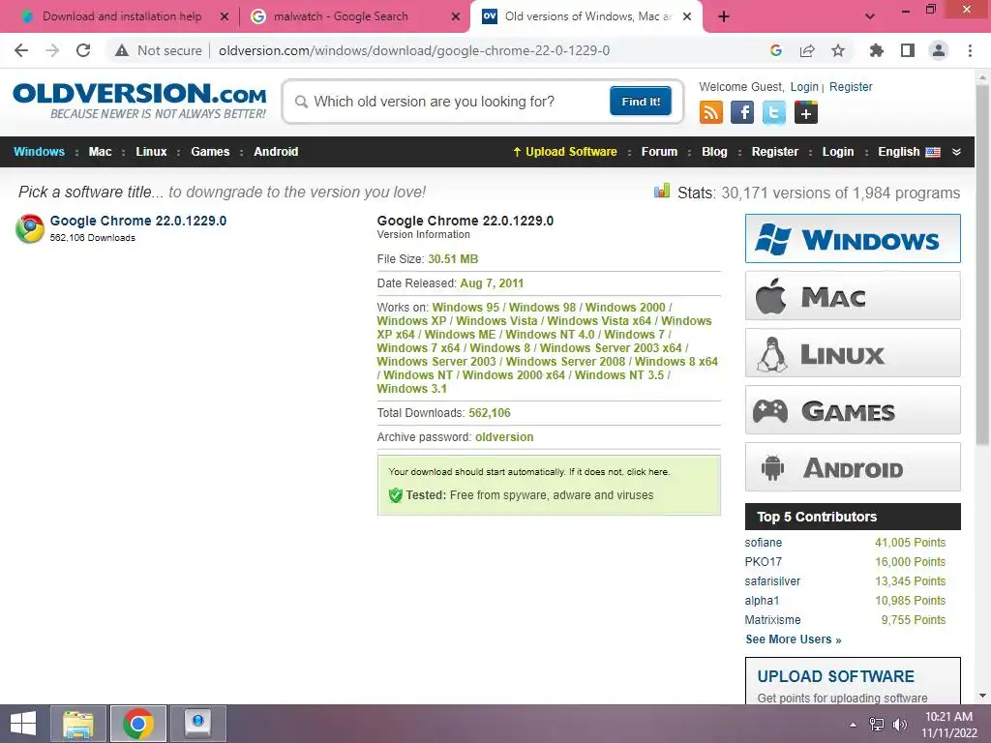Click Login in the black navigation bar
991x743 pixels.
837,152
